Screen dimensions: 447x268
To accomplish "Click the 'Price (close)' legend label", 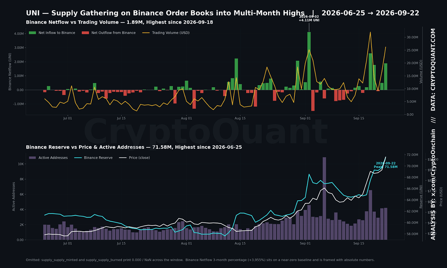I will coord(139,158).
